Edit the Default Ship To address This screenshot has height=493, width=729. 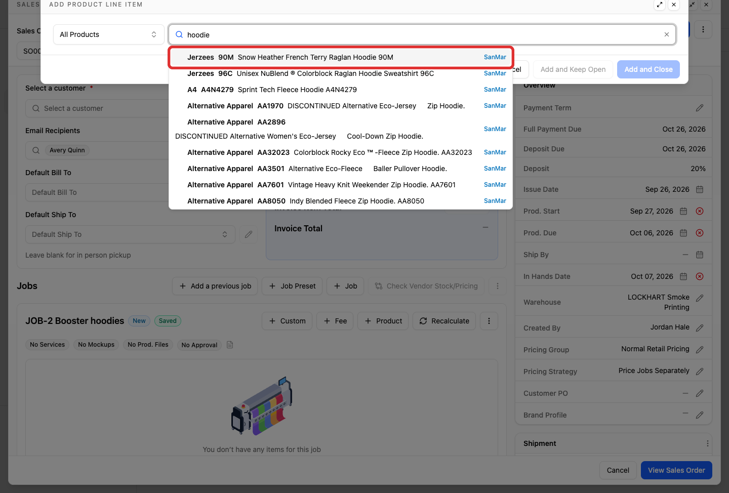point(249,234)
